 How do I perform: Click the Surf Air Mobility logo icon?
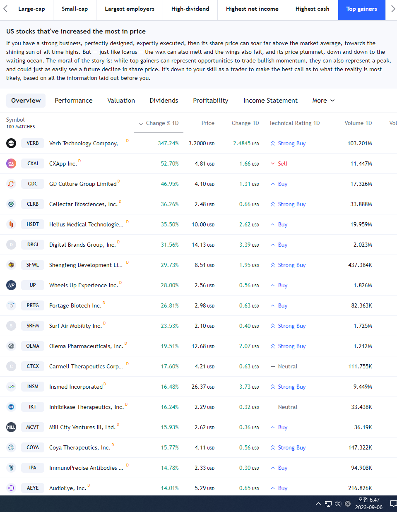pyautogui.click(x=11, y=326)
